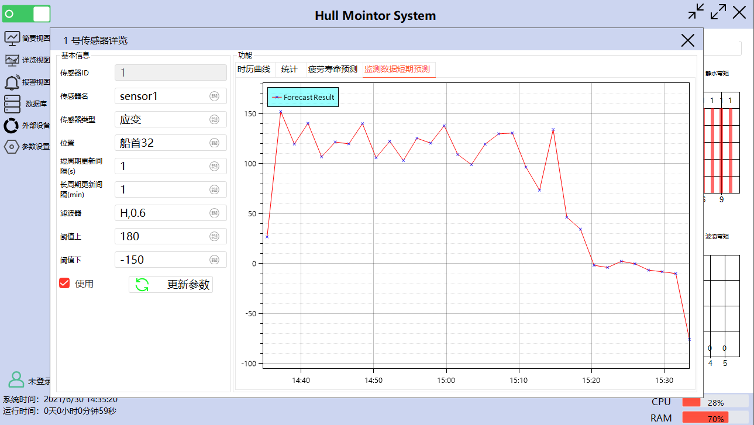Open the 外部设备 external device icon

click(x=12, y=125)
